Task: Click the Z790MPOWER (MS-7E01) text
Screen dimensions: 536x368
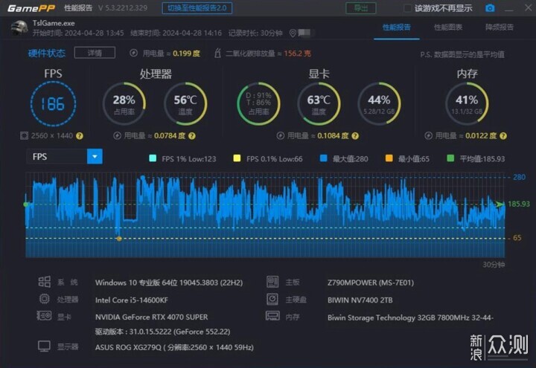Action: tap(371, 283)
